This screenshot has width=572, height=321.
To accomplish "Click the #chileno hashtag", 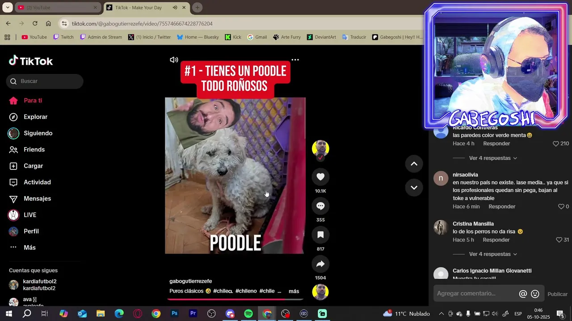I will click(246, 291).
